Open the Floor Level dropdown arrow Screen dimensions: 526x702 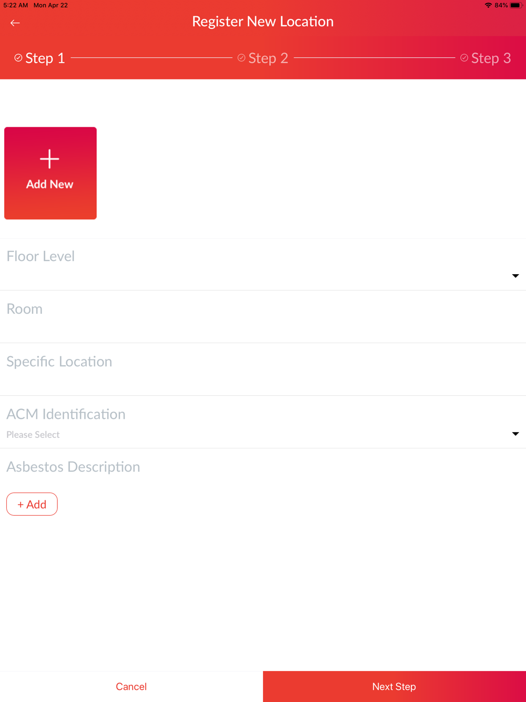(x=515, y=276)
